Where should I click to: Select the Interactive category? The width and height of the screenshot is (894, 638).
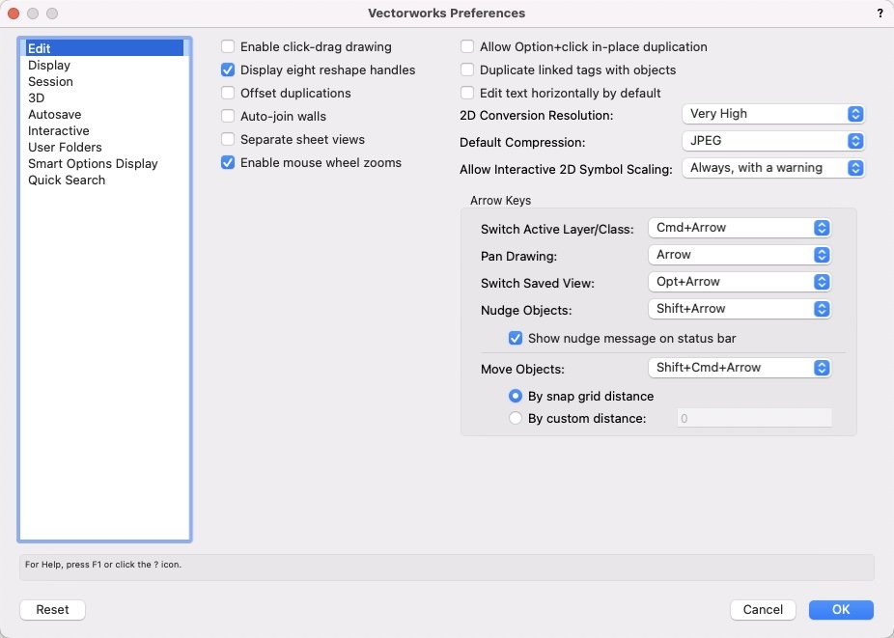pos(105,130)
